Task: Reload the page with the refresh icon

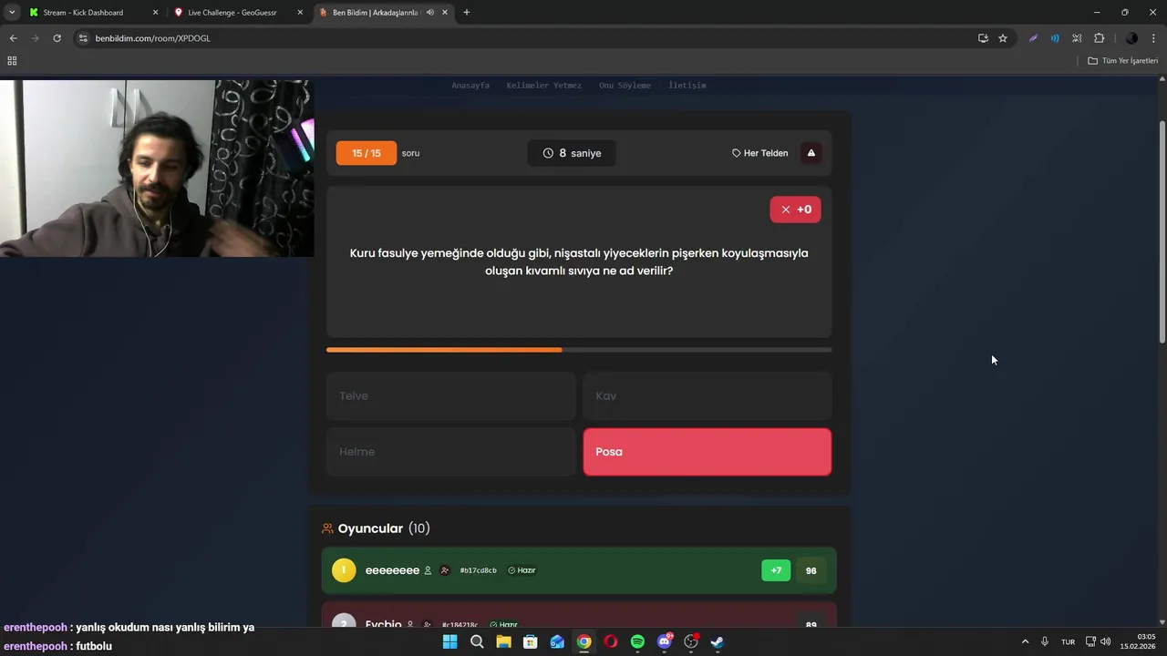Action: 57,38
